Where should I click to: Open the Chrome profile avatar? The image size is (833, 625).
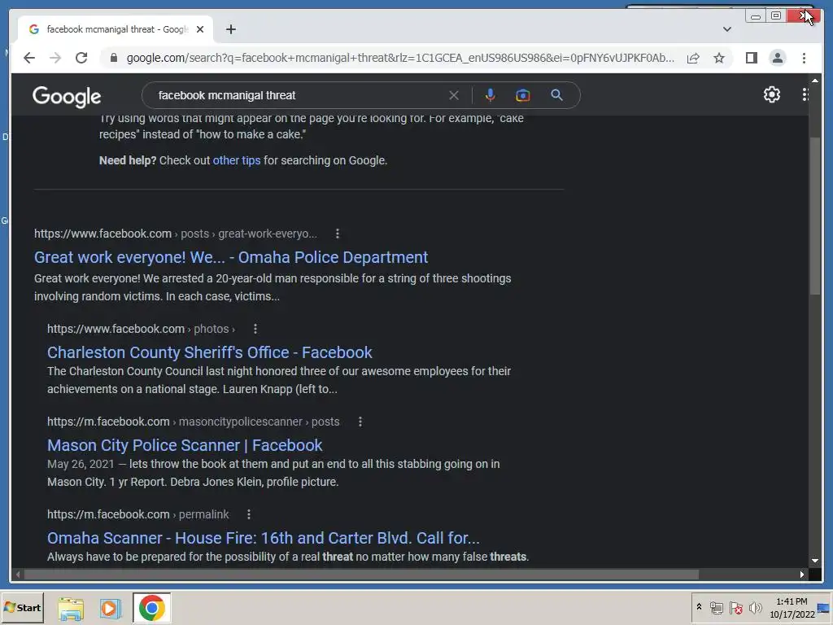tap(777, 58)
